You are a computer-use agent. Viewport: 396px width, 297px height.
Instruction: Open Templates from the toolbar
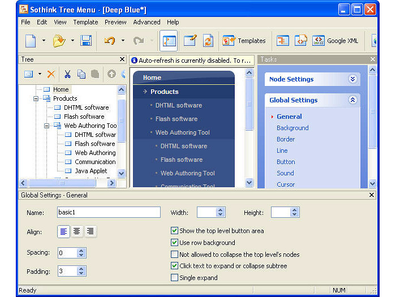click(x=244, y=41)
